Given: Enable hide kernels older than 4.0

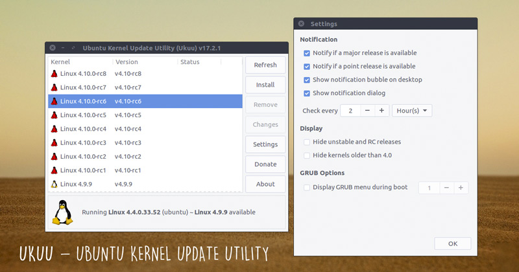Looking at the screenshot, I should tap(307, 155).
